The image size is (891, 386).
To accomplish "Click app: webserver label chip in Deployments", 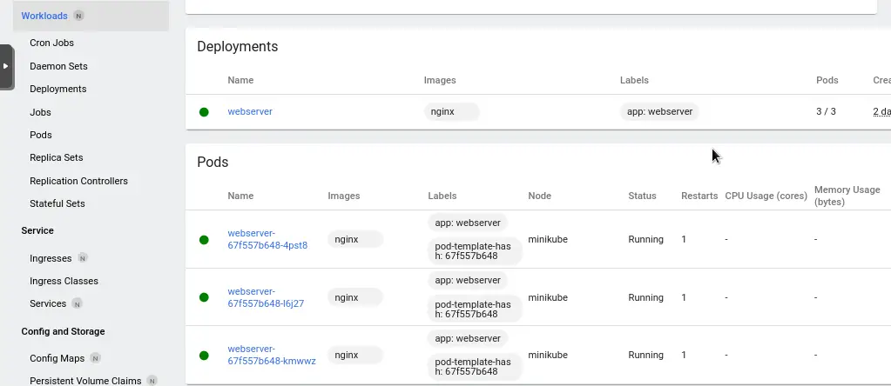I will coord(659,111).
